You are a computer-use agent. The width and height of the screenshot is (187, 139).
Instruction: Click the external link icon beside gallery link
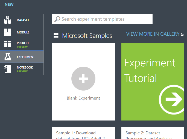coord(182,34)
